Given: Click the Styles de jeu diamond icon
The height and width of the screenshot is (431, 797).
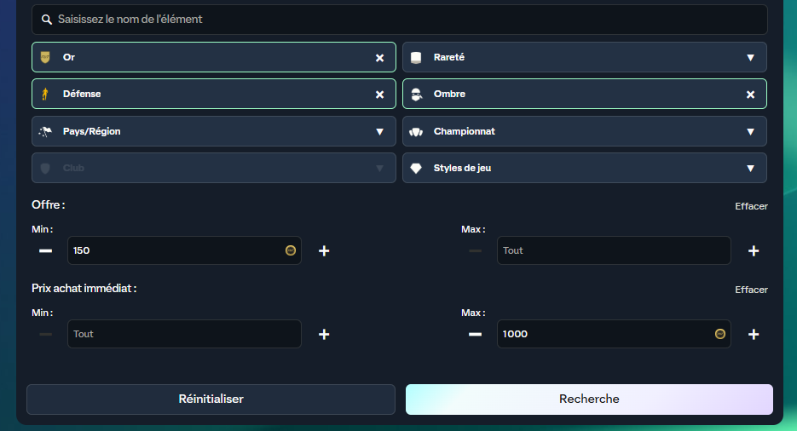Looking at the screenshot, I should [416, 168].
